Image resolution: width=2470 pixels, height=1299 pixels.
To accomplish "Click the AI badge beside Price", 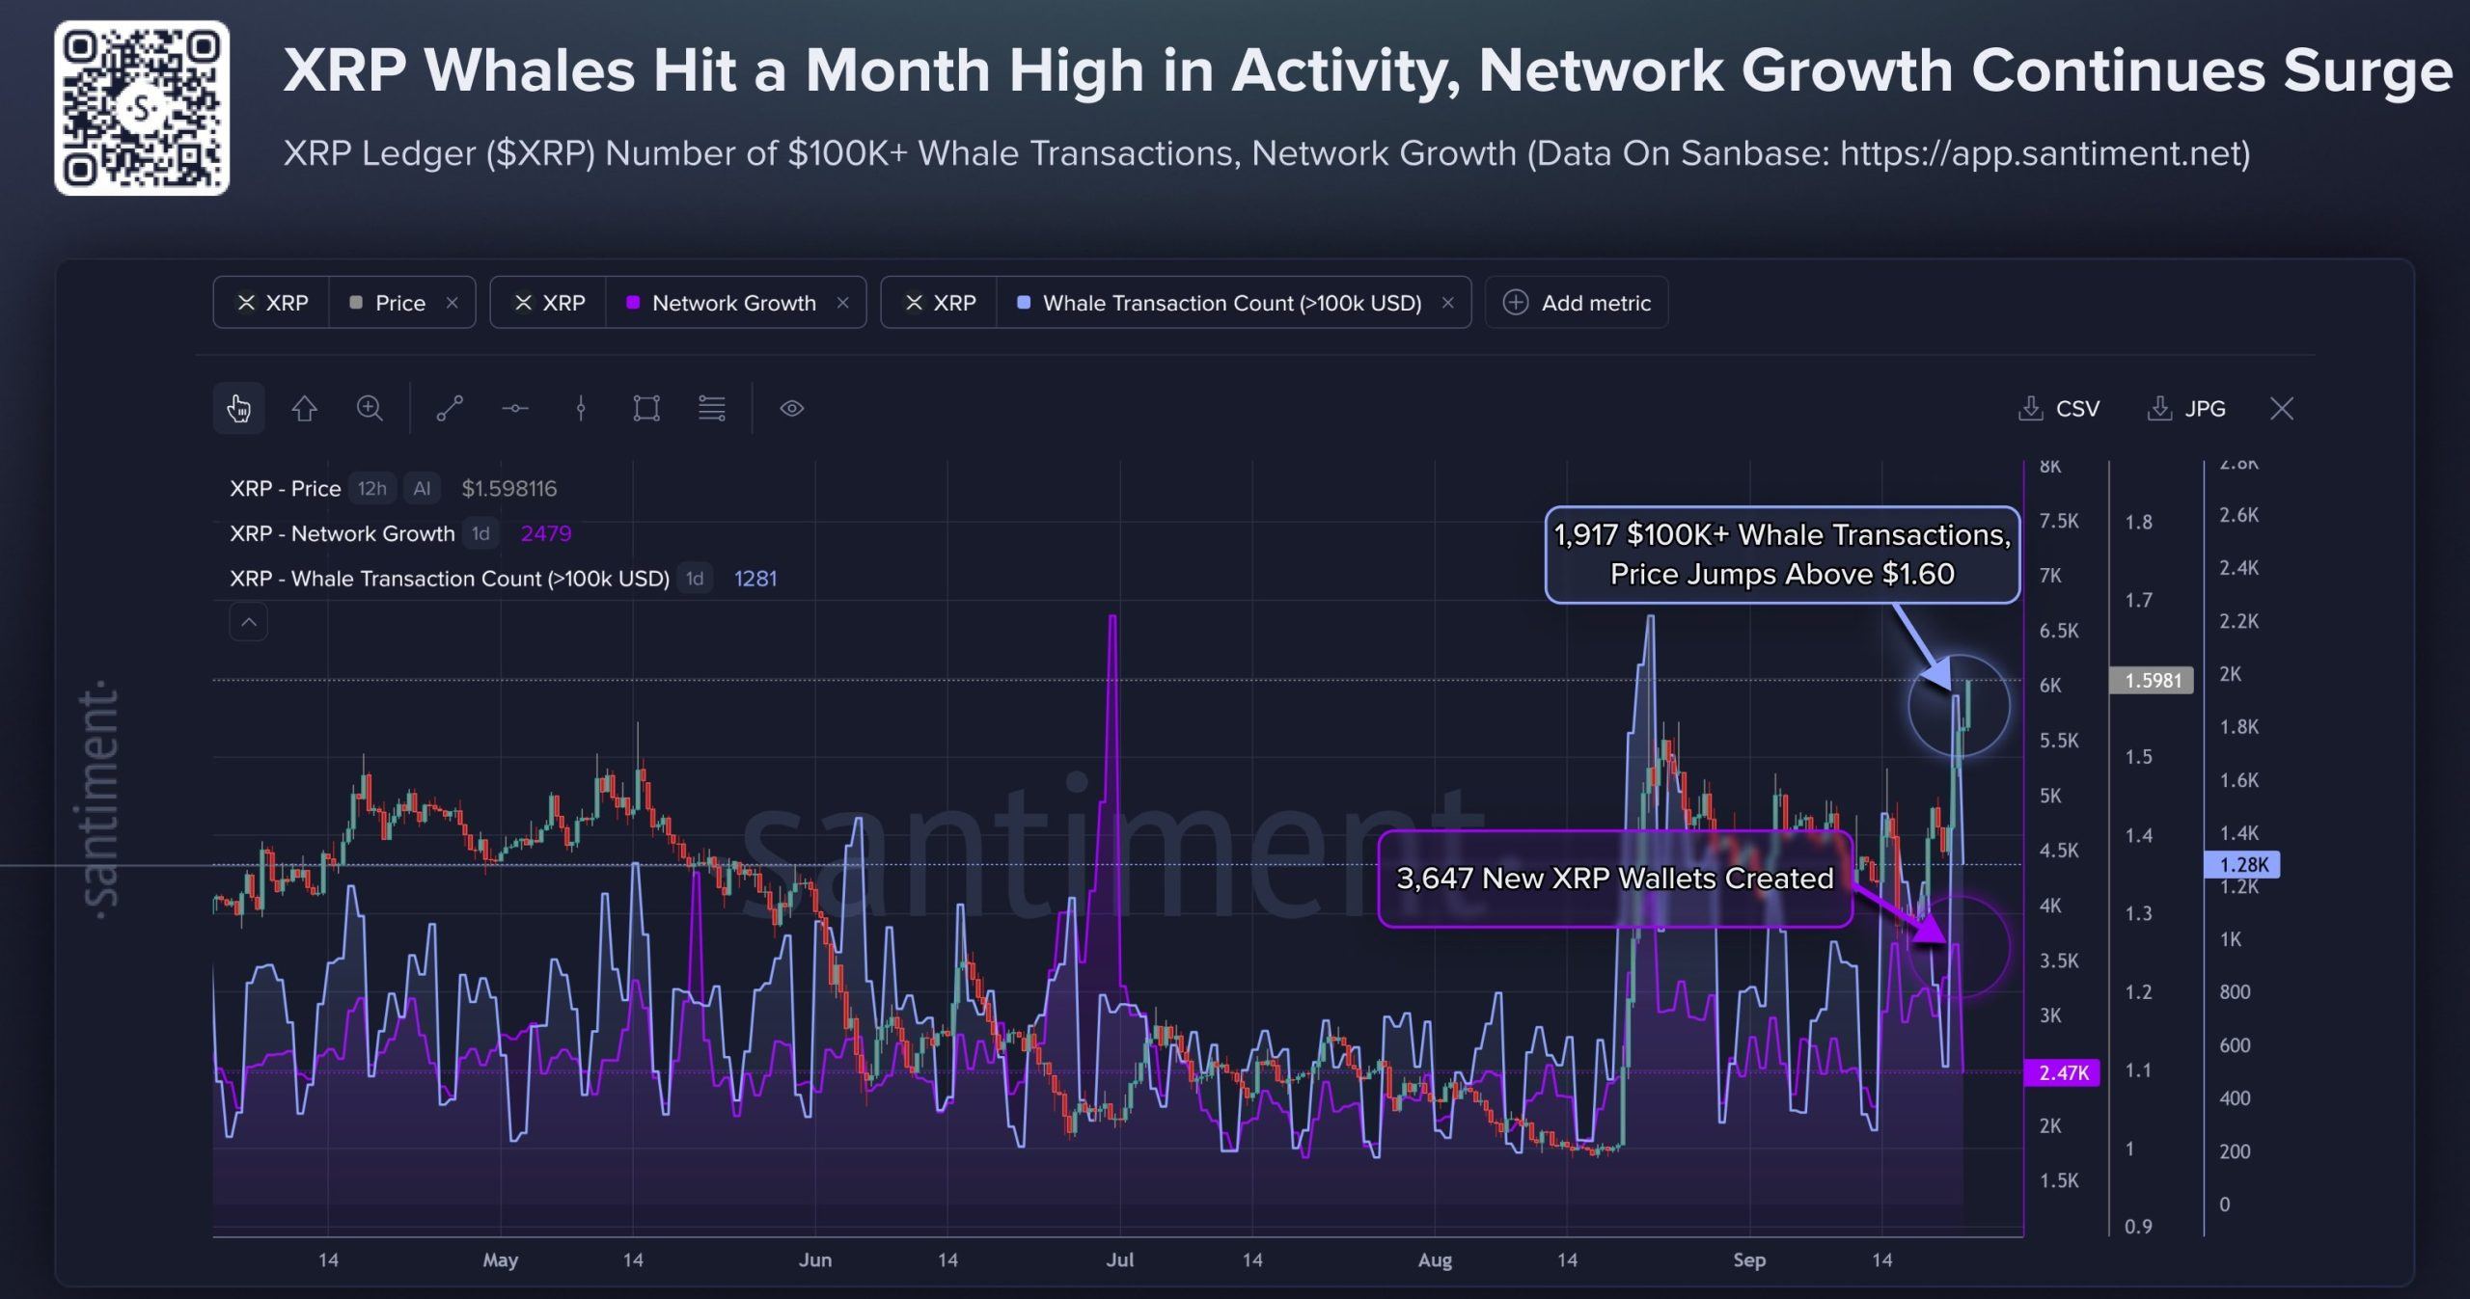I will point(422,489).
